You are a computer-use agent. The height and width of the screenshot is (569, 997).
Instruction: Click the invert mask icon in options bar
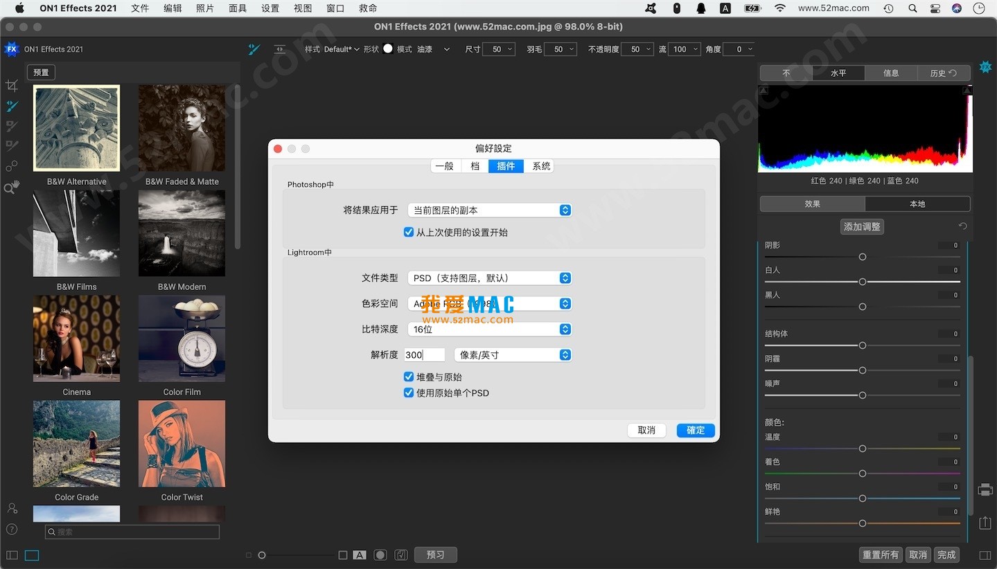tap(279, 49)
